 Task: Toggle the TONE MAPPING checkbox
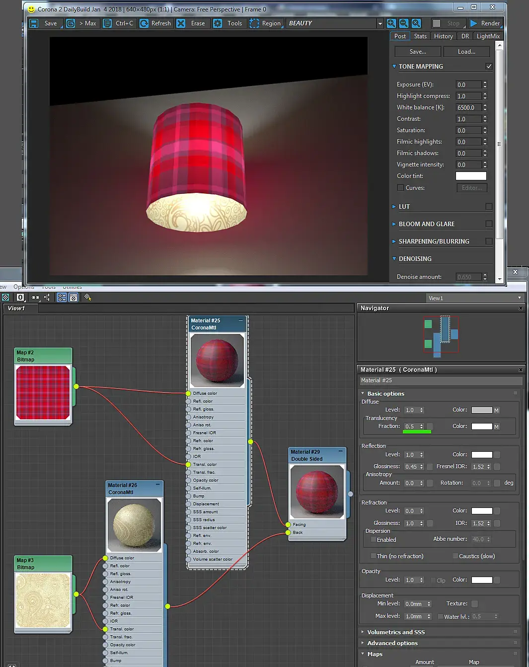489,66
